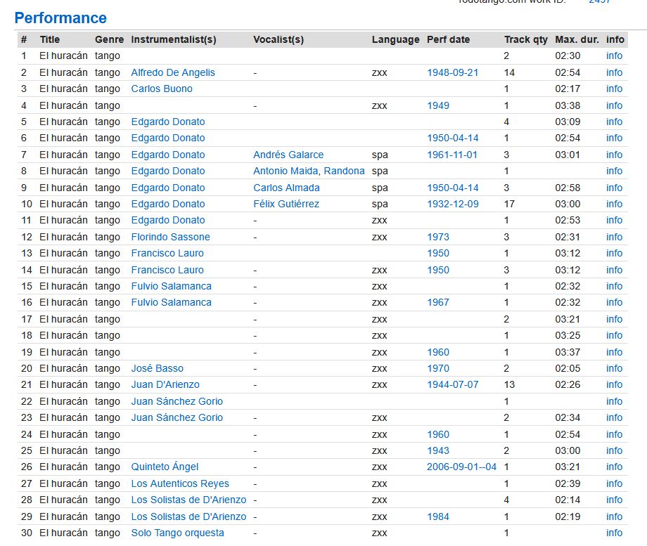Image resolution: width=647 pixels, height=546 pixels.
Task: Open the Juan D'Arienzo link
Action: (165, 384)
